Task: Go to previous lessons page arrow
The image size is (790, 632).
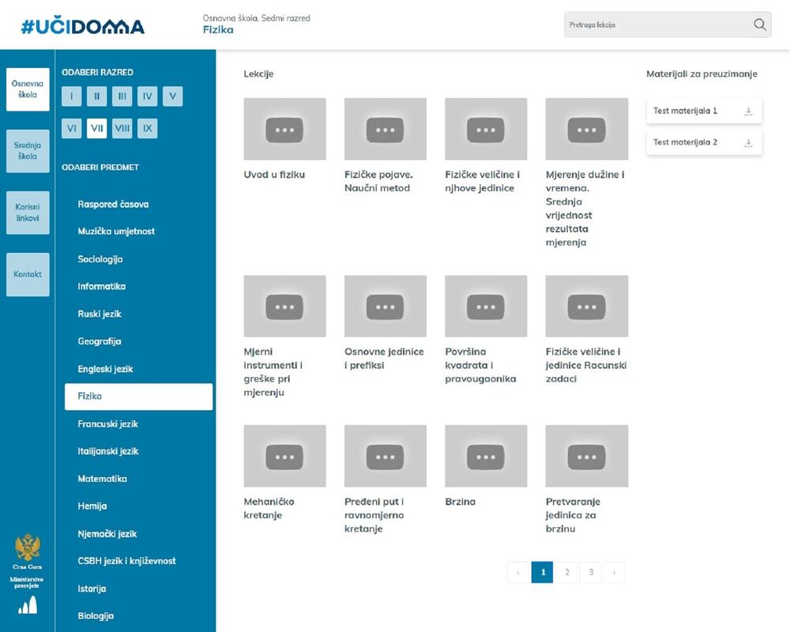Action: (x=517, y=573)
